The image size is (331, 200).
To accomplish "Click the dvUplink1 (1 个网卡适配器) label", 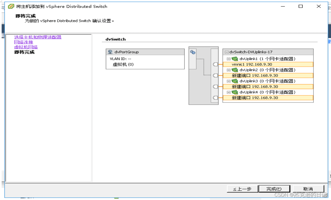I will (x=268, y=59).
